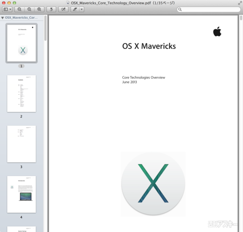Select page 1 thumbnail in sidebar

[x=21, y=43]
